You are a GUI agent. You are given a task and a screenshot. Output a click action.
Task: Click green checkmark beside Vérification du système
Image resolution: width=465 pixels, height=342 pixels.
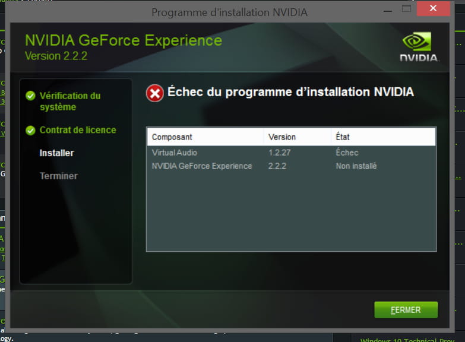tap(30, 96)
